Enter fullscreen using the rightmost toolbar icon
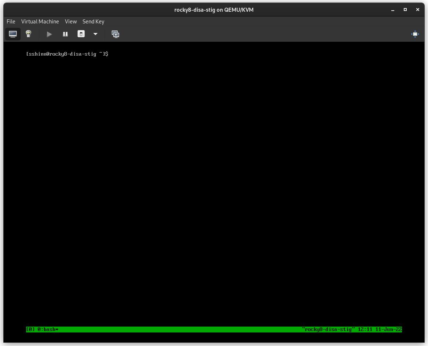 415,34
